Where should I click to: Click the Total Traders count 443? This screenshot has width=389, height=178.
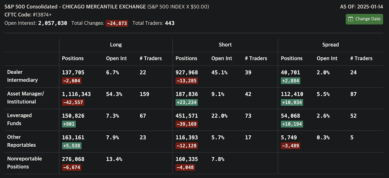click(170, 23)
